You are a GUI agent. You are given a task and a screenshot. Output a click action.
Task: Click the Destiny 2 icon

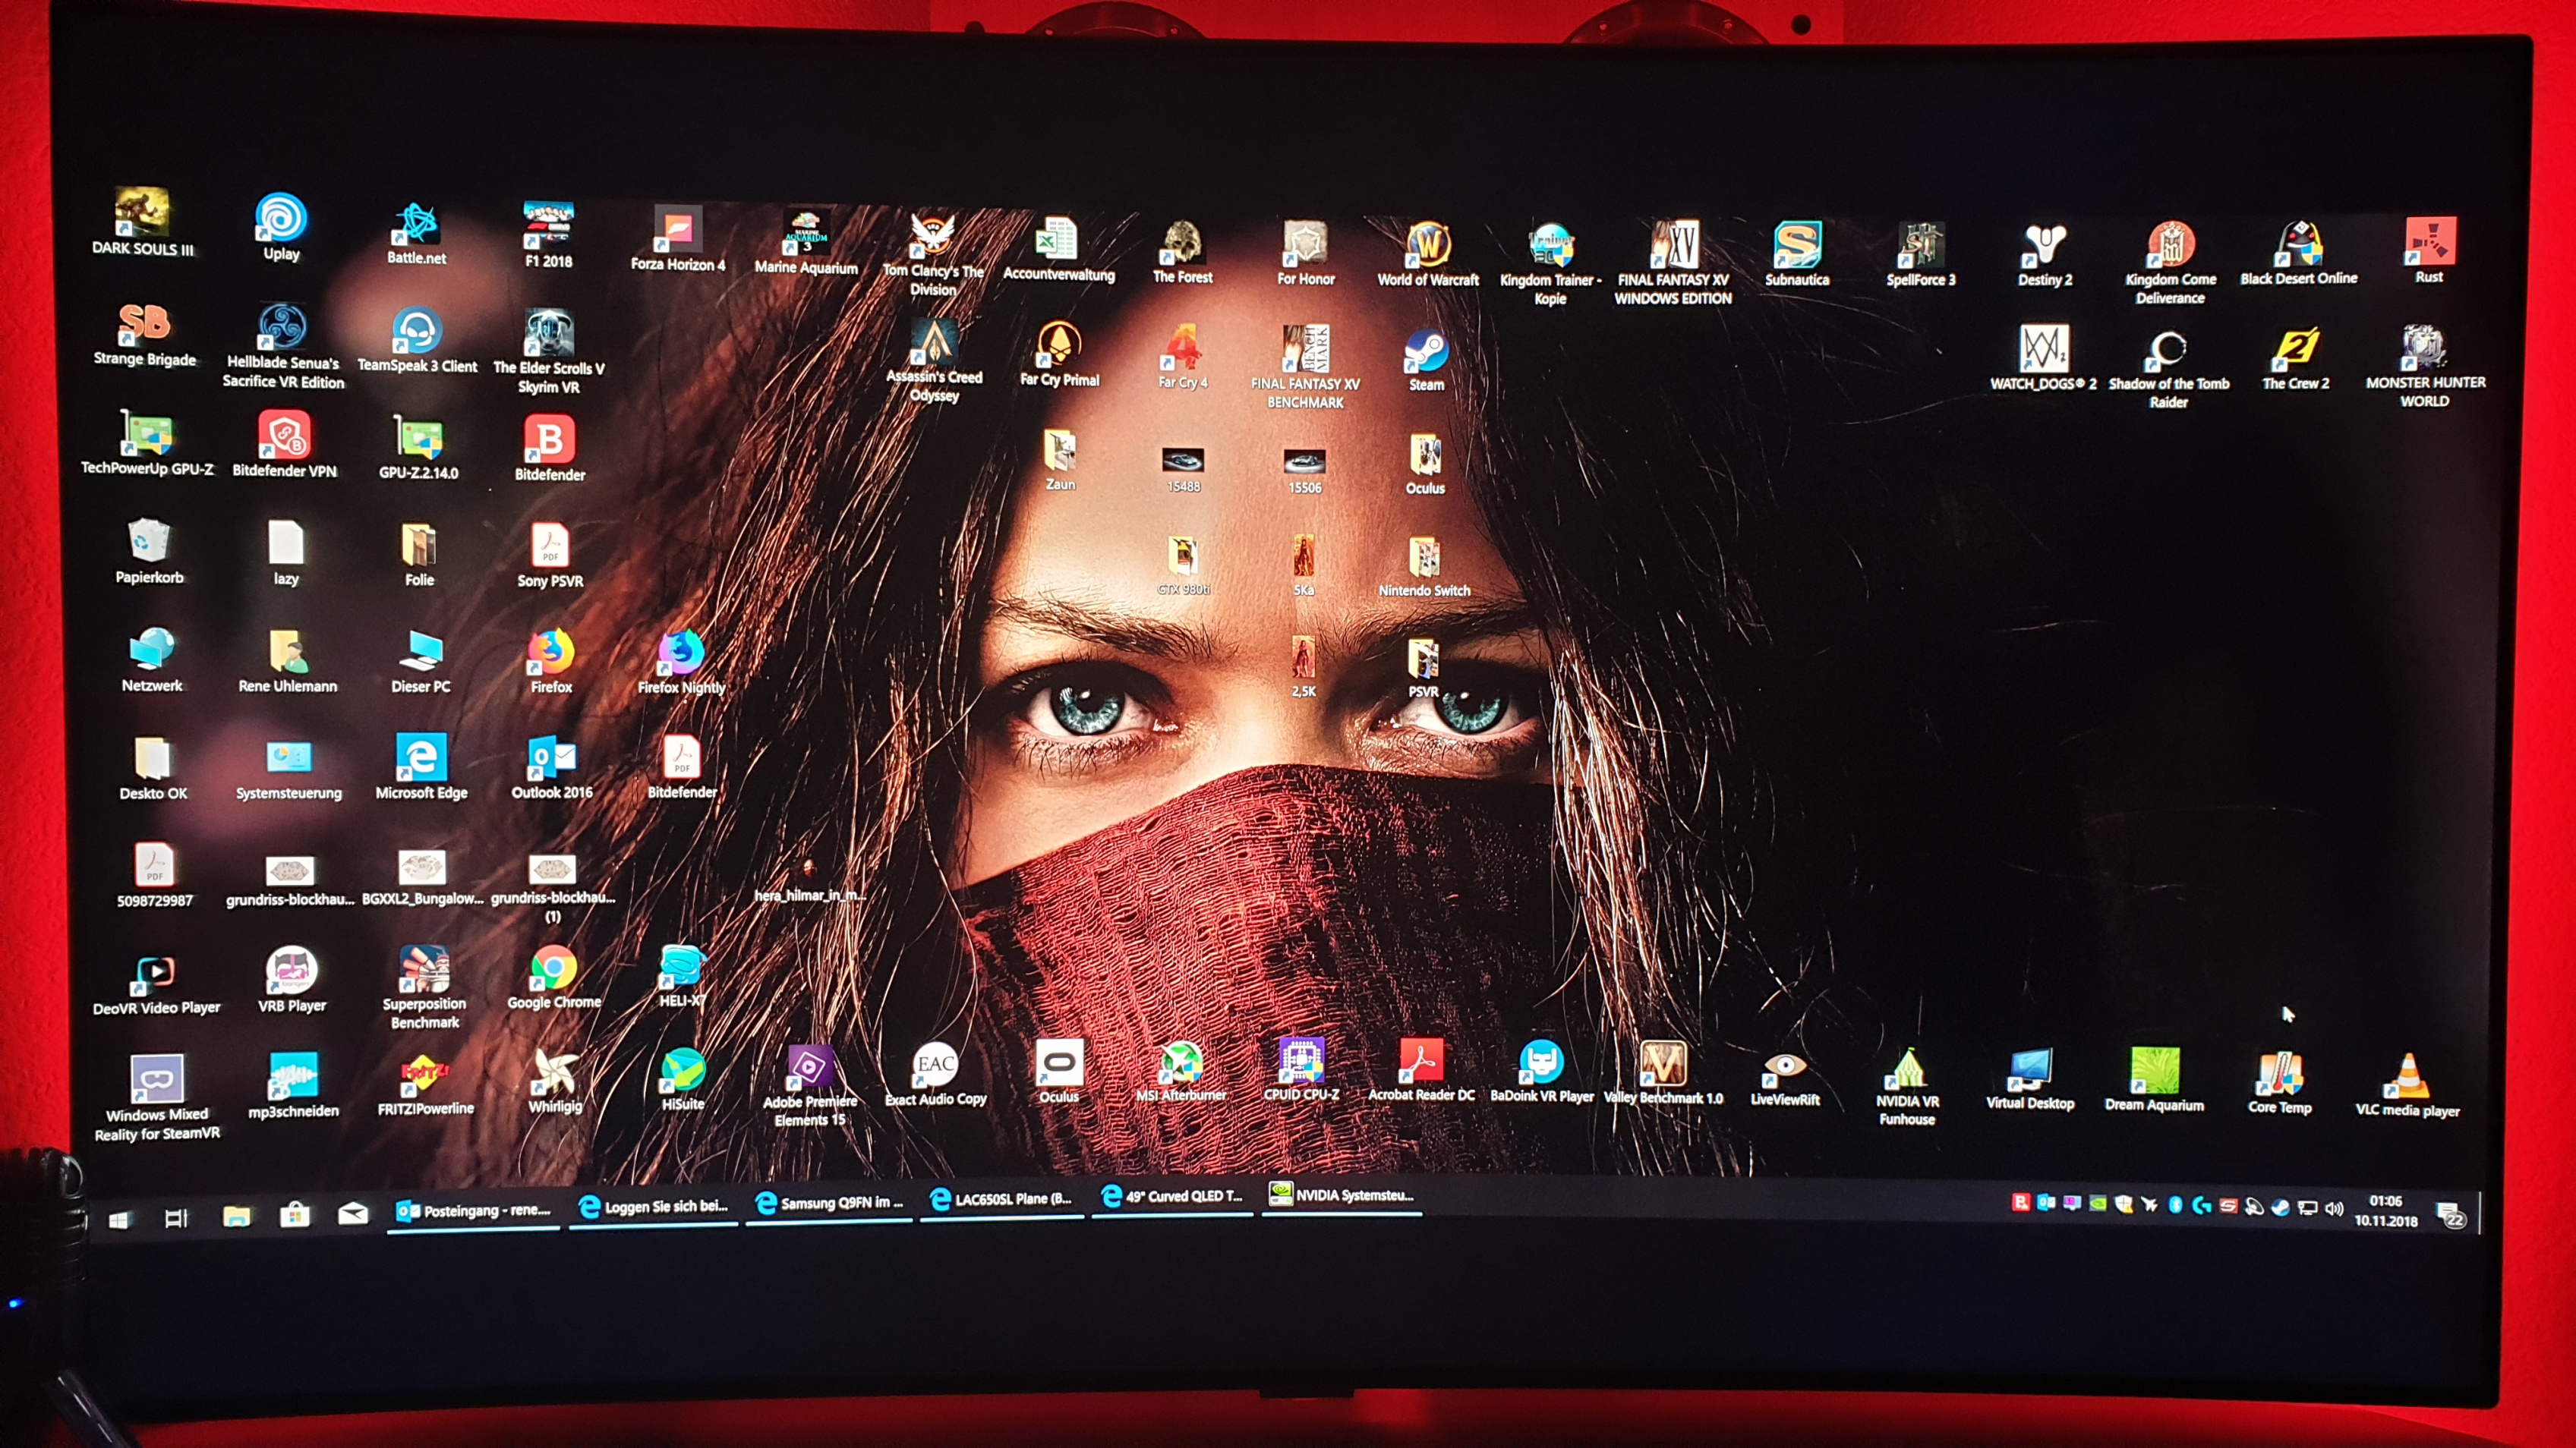click(x=2045, y=253)
